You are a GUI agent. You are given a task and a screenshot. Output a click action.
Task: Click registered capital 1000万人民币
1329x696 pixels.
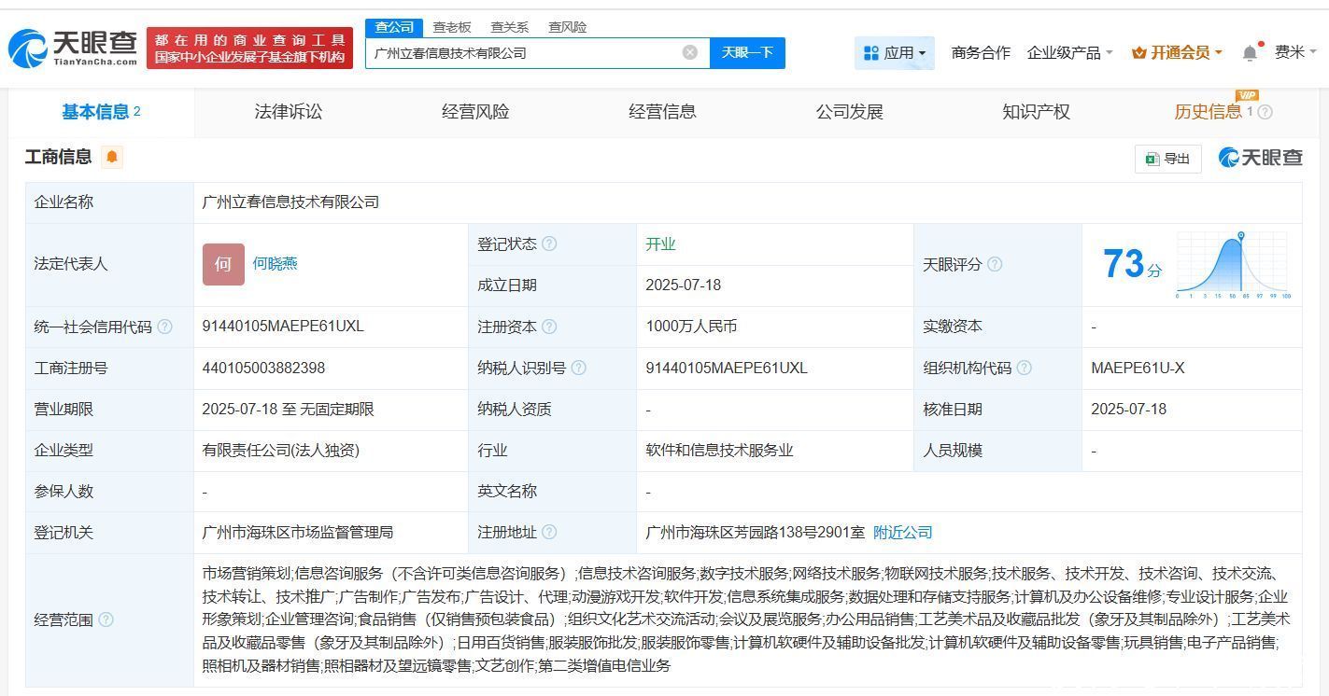[691, 327]
